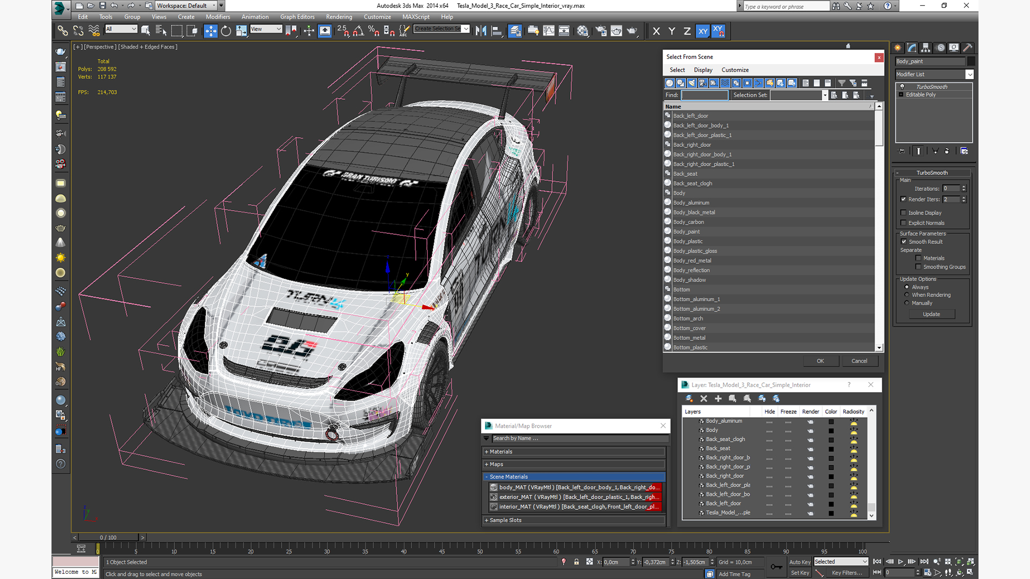Click the Rotate tool icon
This screenshot has width=1030, height=579.
click(226, 31)
